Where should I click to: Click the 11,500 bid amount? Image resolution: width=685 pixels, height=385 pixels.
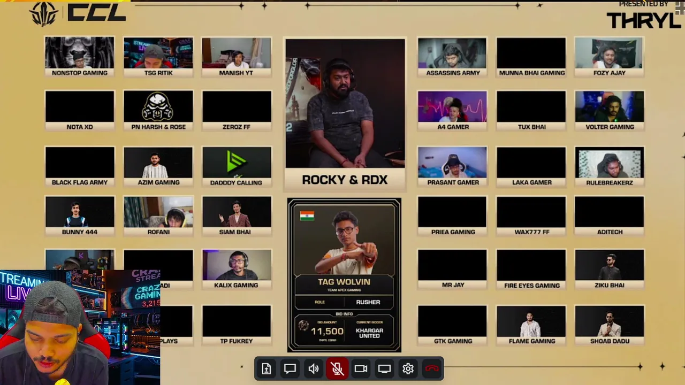[327, 332]
